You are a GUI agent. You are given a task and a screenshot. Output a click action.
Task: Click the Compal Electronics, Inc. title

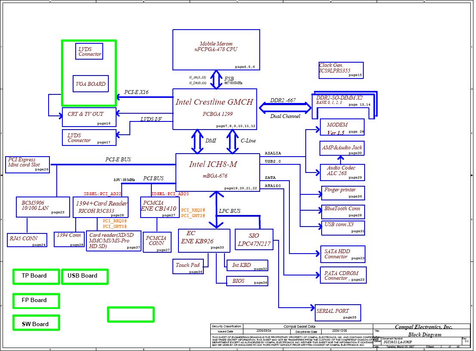coord(424,327)
